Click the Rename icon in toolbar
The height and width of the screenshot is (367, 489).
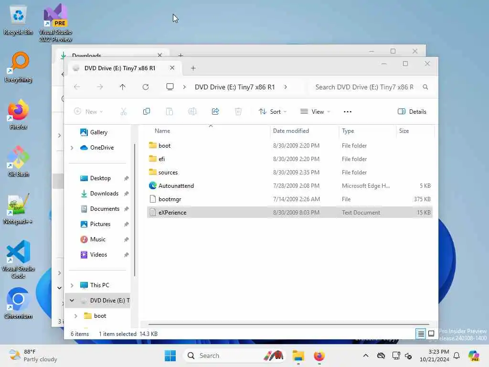[x=192, y=111]
